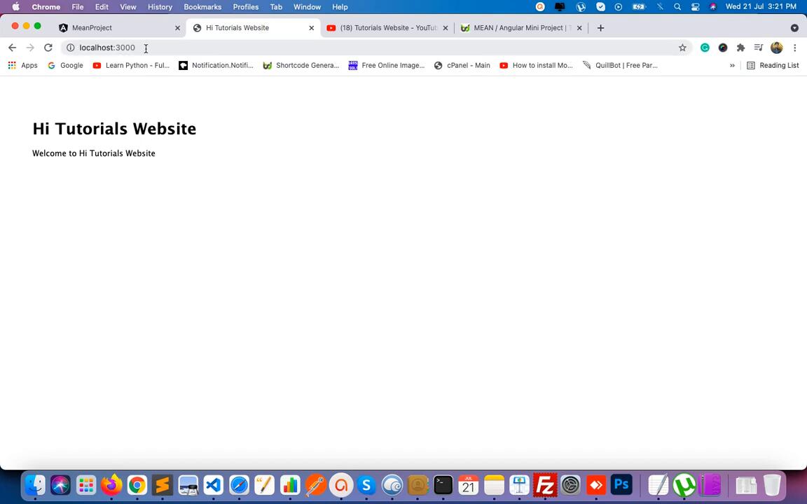Open Reading List panel
This screenshot has height=504, width=807.
(772, 65)
